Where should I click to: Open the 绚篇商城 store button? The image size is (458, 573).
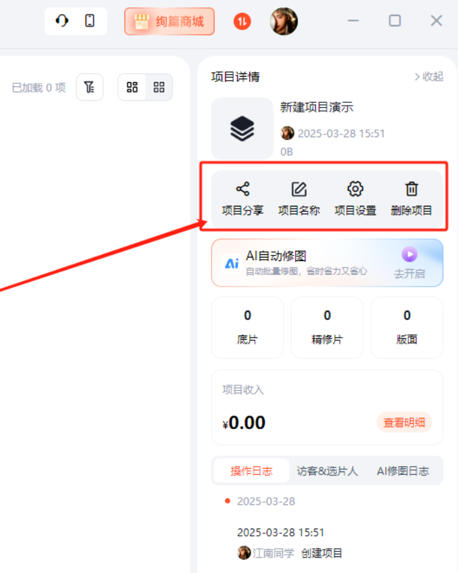click(170, 22)
